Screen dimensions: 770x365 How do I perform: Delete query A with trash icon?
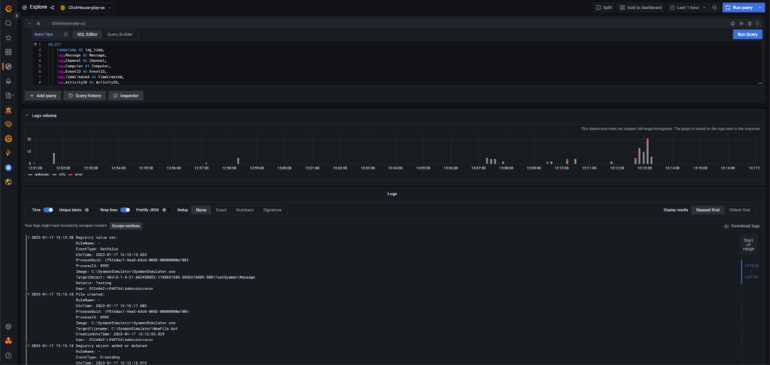749,24
